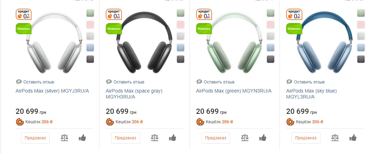Choose pink color swatch on space gray card
Image resolution: width=372 pixels, height=154 pixels.
tap(180, 25)
